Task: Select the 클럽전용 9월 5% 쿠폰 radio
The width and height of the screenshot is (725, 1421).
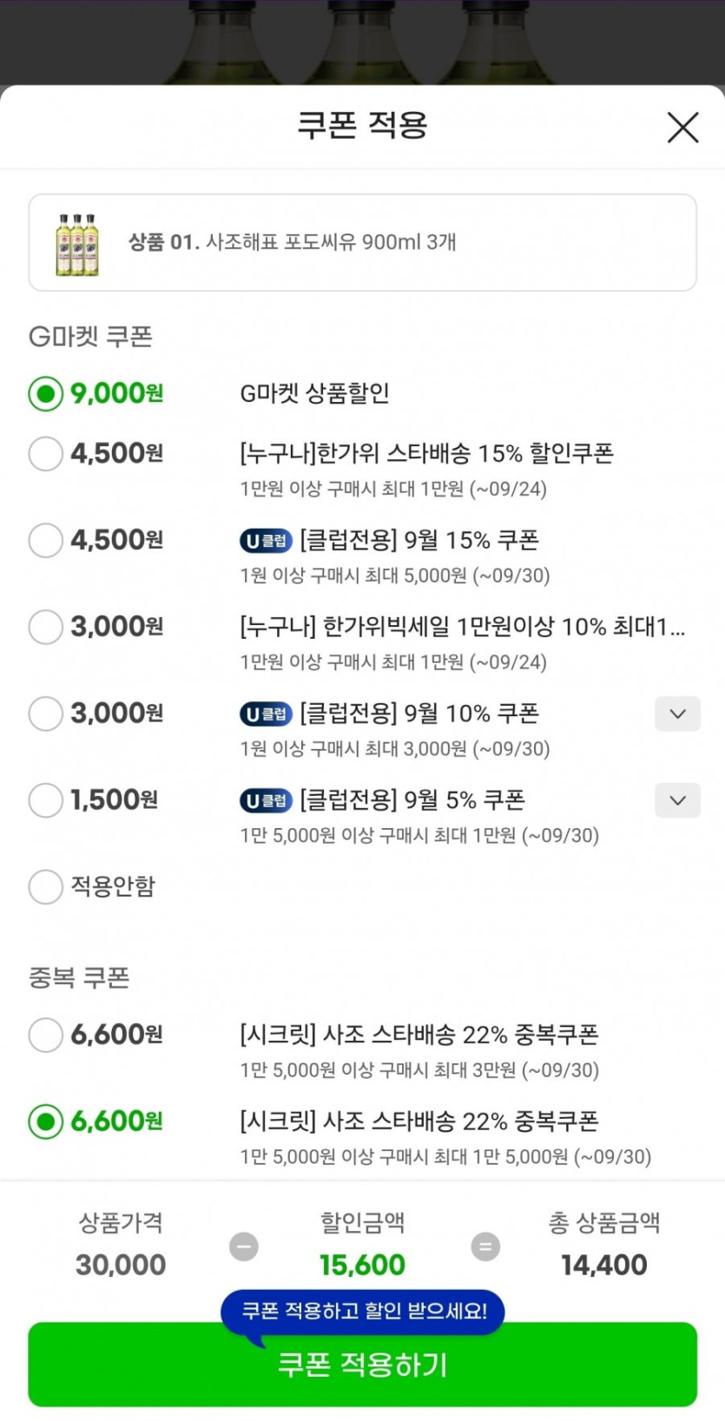Action: [x=46, y=800]
